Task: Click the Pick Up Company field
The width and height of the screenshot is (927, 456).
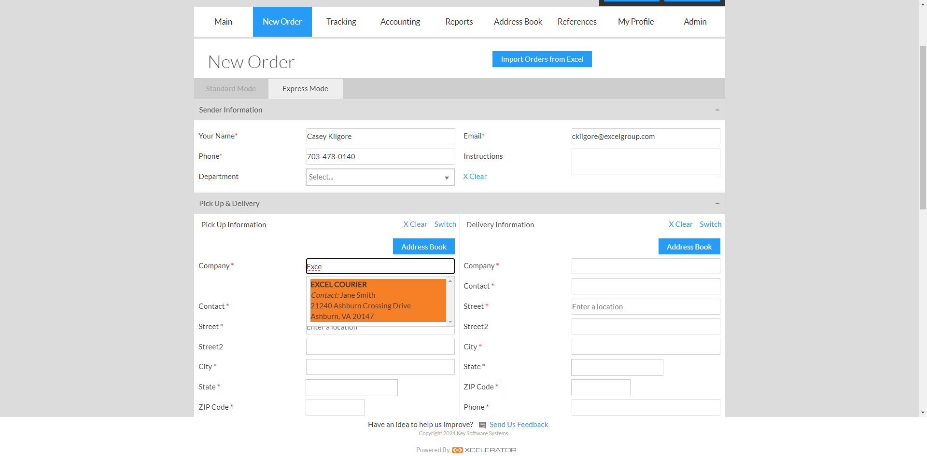Action: click(380, 266)
